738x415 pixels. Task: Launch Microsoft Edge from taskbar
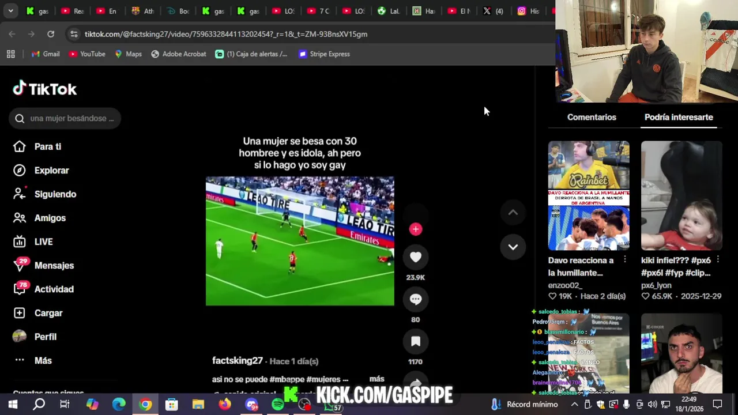[x=119, y=404]
